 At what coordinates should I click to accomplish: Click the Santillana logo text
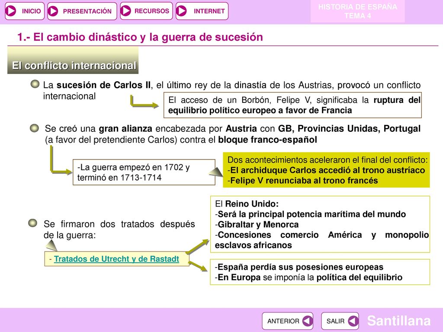point(398,321)
